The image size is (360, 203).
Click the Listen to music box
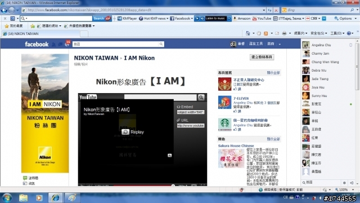[215, 19]
